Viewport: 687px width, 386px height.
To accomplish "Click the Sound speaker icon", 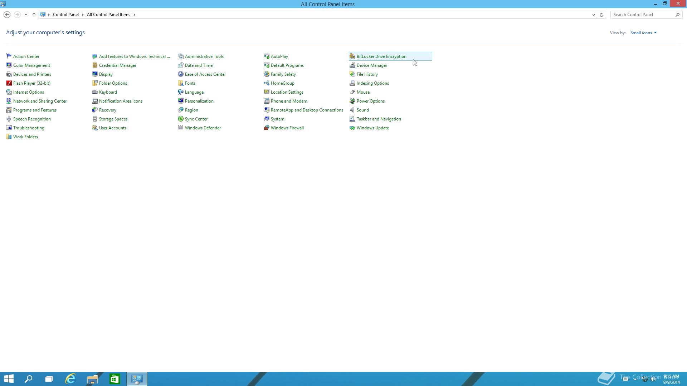I will tap(352, 110).
